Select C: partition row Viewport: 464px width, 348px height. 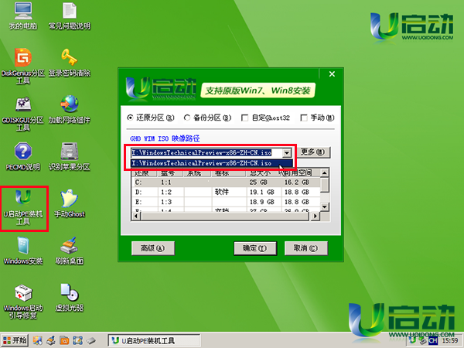[x=226, y=183]
